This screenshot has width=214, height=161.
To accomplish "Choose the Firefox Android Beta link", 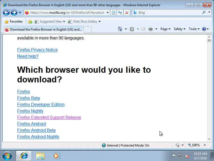I will [36, 130].
